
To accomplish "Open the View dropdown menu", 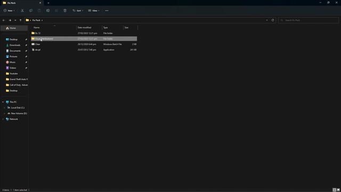I will pyautogui.click(x=94, y=11).
